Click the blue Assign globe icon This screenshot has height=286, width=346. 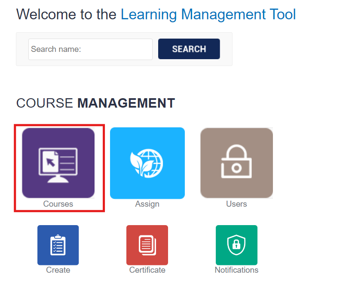point(147,163)
